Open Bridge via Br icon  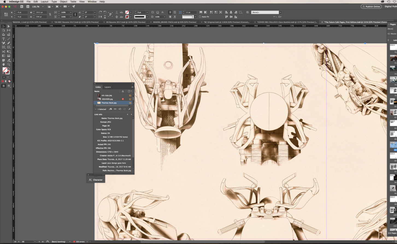[22, 7]
